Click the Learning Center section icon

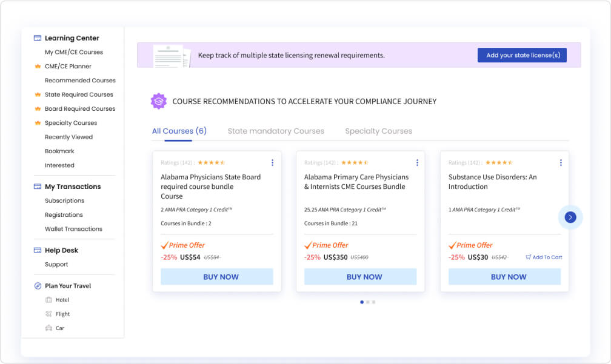pyautogui.click(x=38, y=38)
